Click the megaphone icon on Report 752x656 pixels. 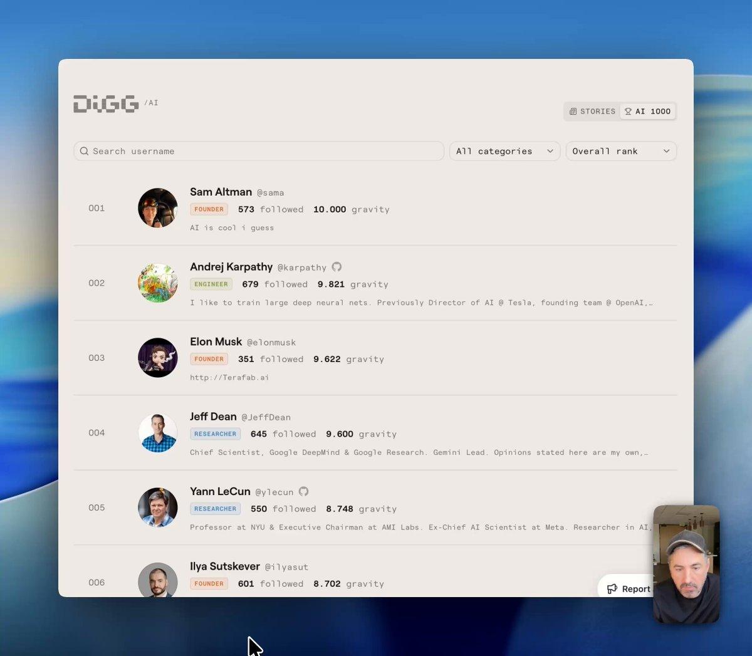pyautogui.click(x=612, y=589)
